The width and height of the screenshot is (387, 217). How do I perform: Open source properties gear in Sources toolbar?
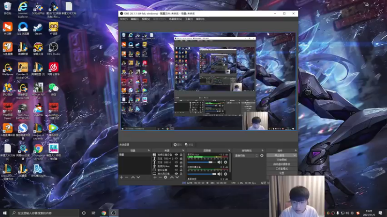[165, 177]
